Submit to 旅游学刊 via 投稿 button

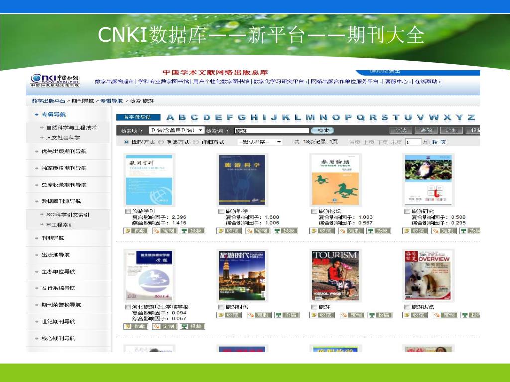[193, 231]
